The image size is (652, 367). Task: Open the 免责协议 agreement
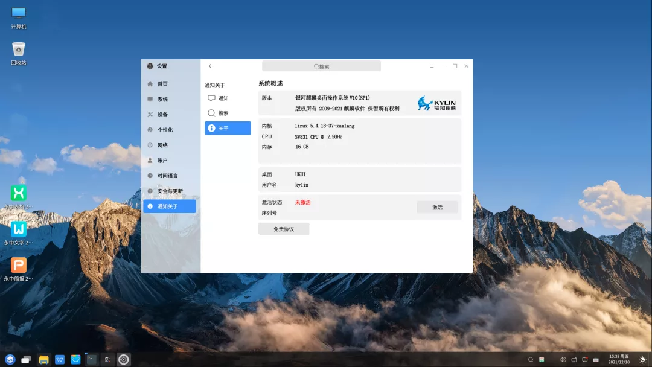point(284,229)
